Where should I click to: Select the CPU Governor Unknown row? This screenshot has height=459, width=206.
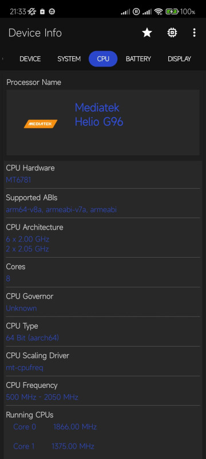tap(102, 302)
